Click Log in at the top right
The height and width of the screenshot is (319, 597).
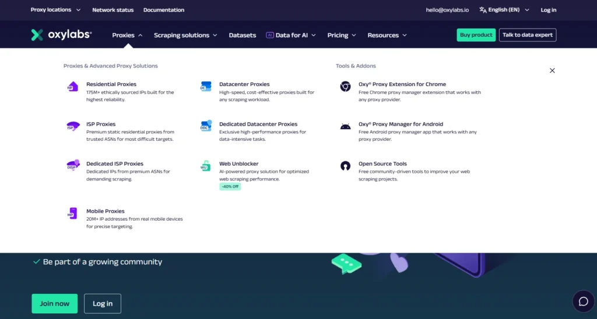pos(548,10)
